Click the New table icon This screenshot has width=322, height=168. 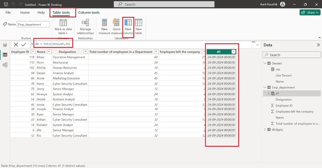tap(139, 27)
